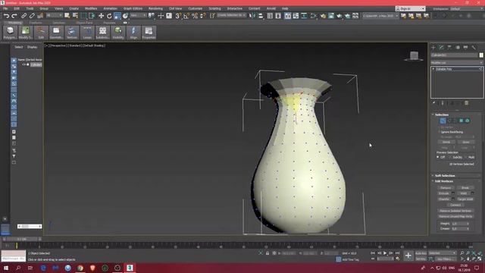Switch to the Create command panel tab
The width and height of the screenshot is (485, 273).
click(433, 47)
